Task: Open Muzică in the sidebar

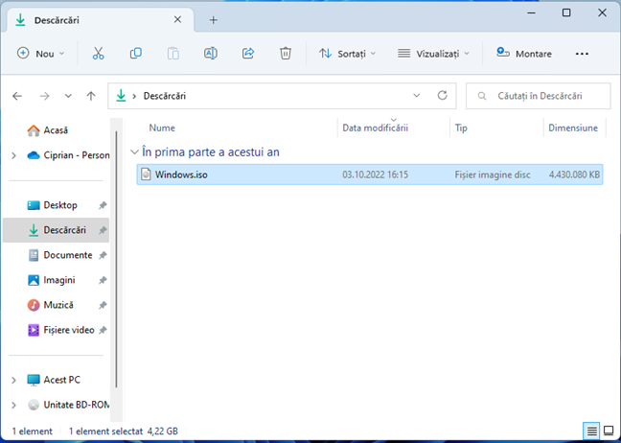Action: [50, 305]
